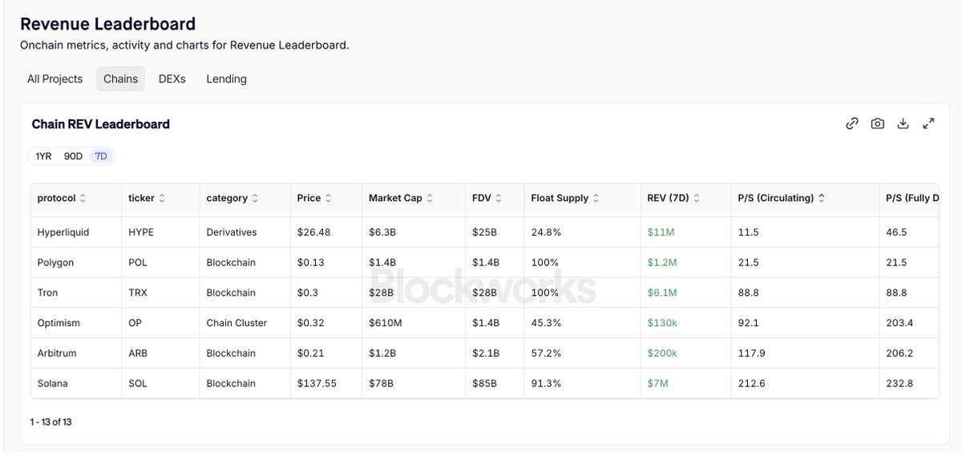Open the DEXs tab
Screen dimensions: 962x452
coord(172,79)
